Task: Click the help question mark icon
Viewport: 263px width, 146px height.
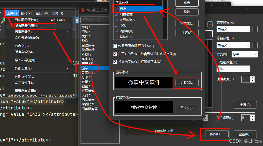Action: (246, 10)
